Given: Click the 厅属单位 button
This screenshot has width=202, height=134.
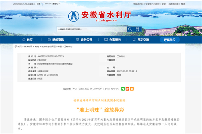Looking at the screenshot, I should pyautogui.click(x=170, y=40).
